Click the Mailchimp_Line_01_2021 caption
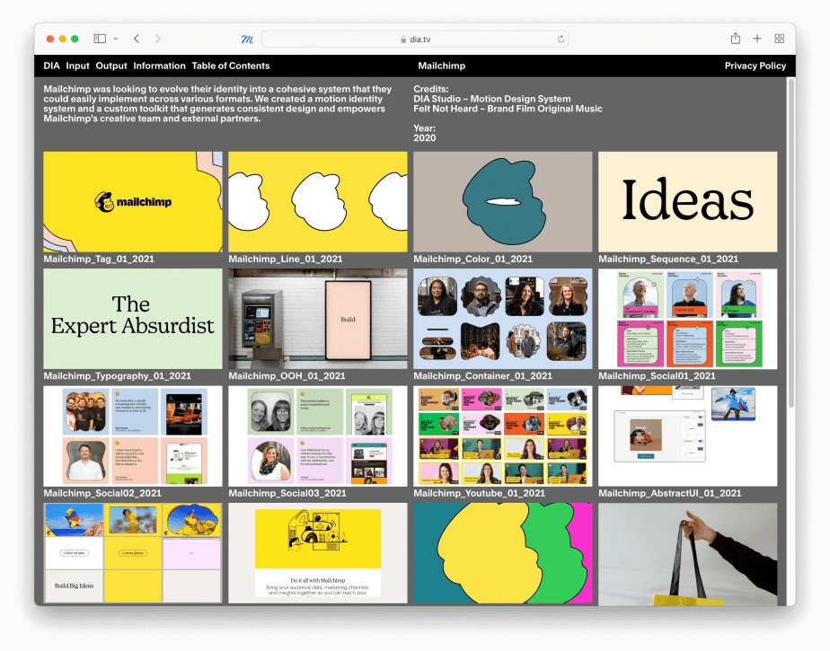Screen dimensions: 830x651 [286, 259]
